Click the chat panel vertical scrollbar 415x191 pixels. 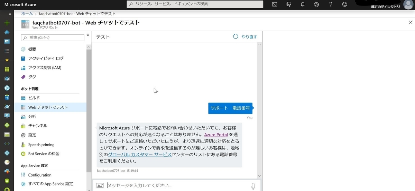[x=259, y=110]
